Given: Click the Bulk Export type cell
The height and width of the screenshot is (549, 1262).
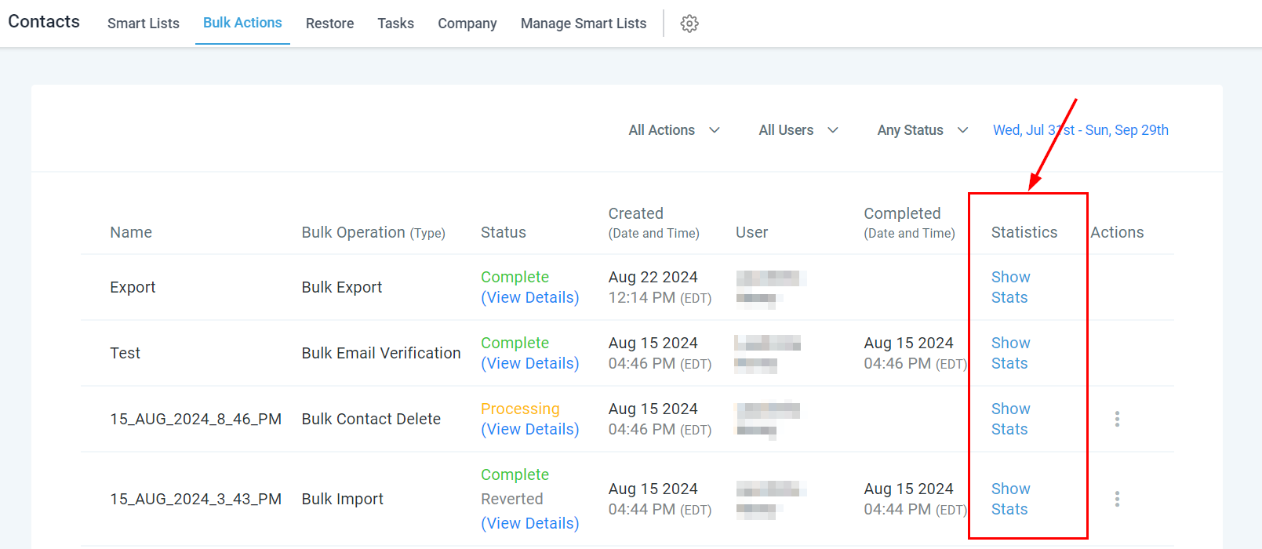Looking at the screenshot, I should click(342, 287).
